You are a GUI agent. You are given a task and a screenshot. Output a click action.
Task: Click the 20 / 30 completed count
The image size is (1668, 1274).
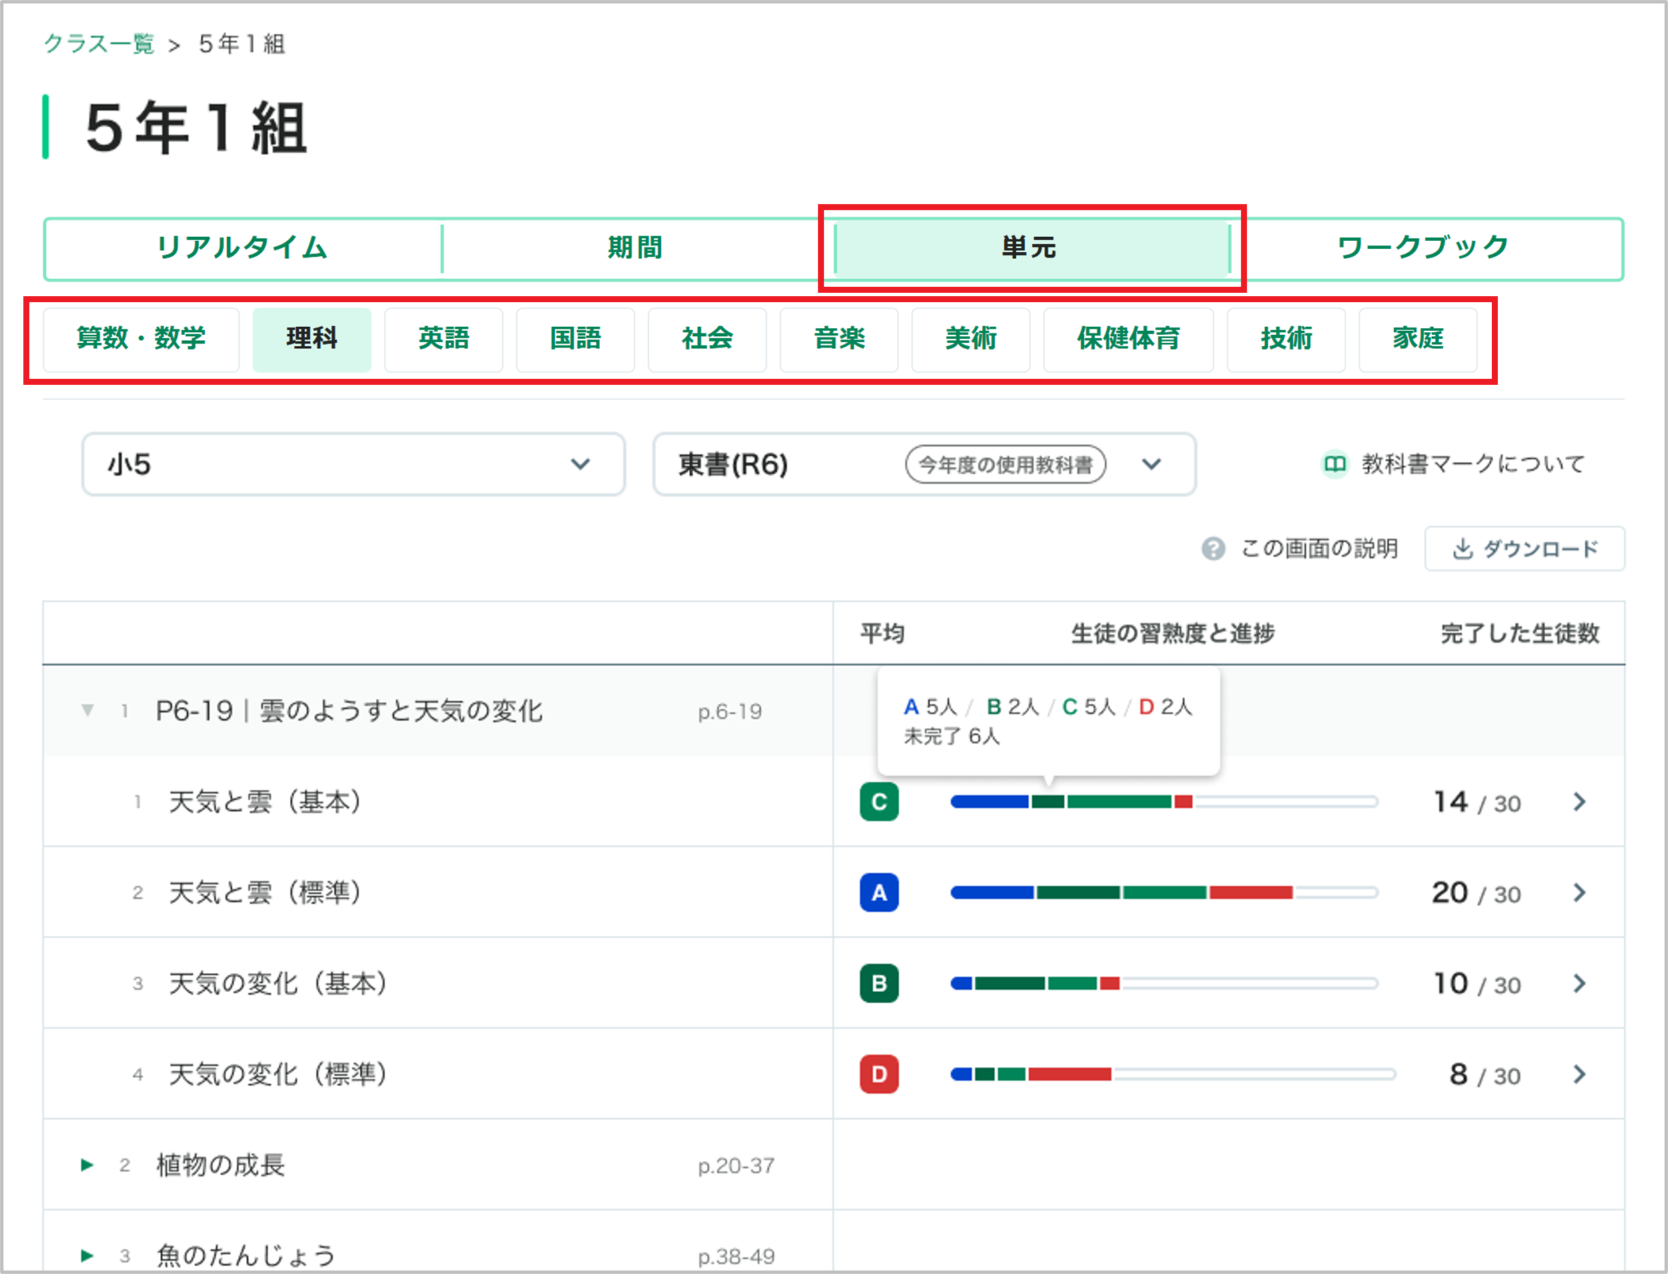(x=1476, y=893)
